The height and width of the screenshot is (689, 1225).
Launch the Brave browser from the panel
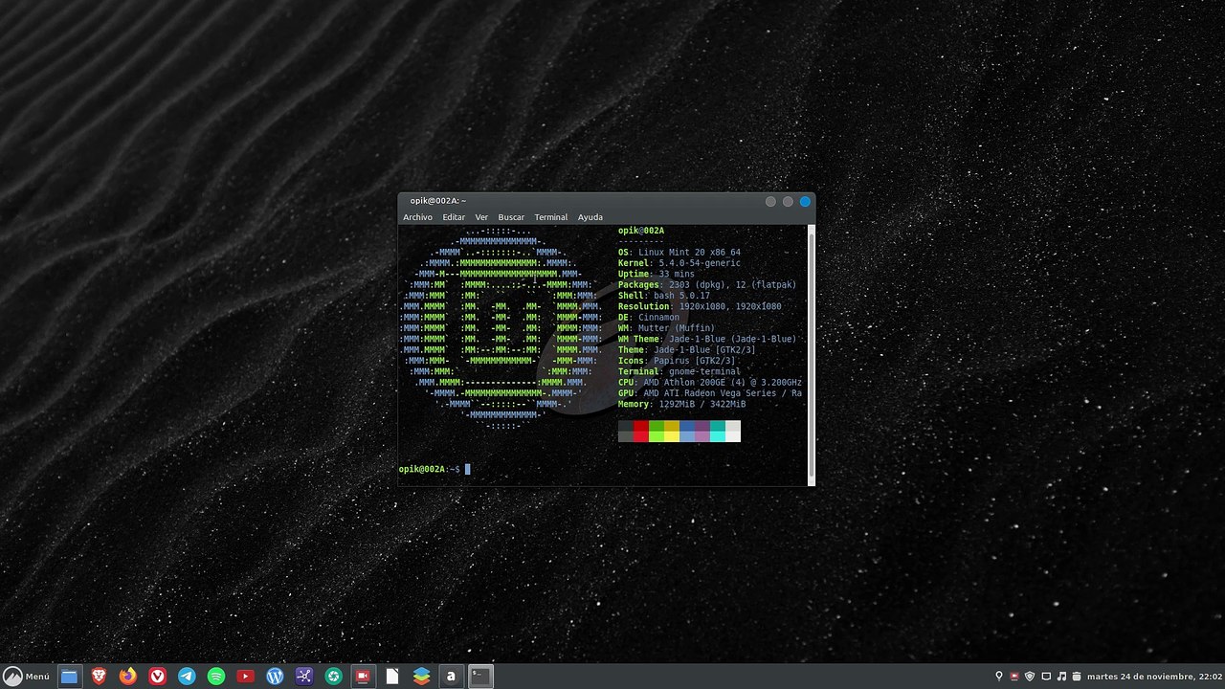(x=99, y=677)
